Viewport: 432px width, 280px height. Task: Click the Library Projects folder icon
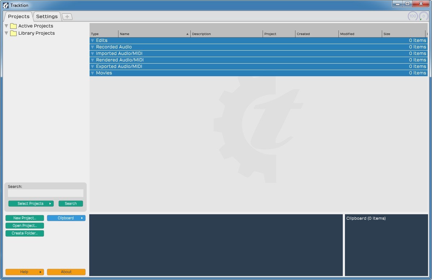[x=13, y=33]
